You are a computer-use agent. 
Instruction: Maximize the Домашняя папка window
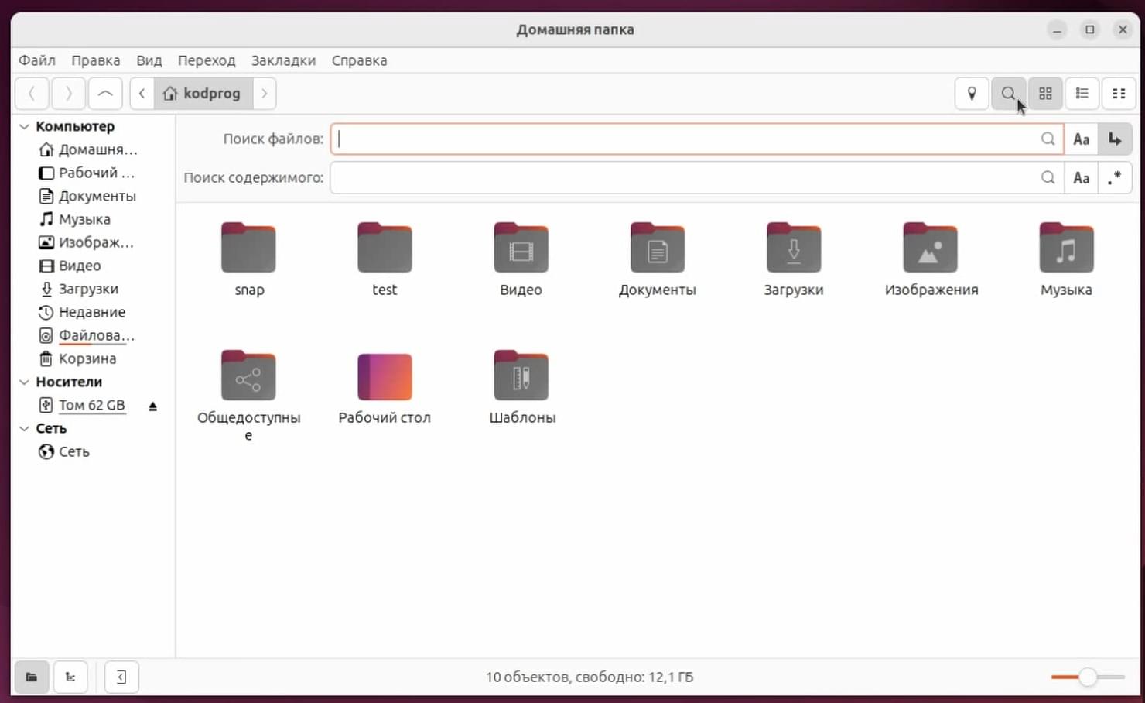tap(1090, 30)
